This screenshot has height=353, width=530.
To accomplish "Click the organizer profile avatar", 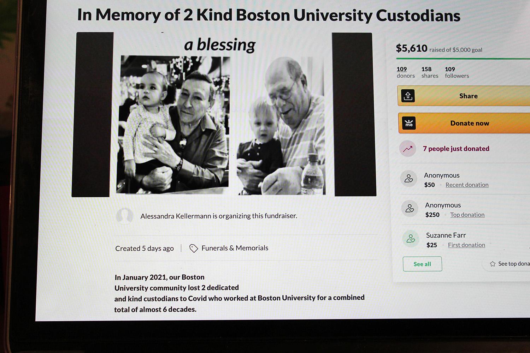I will [125, 216].
